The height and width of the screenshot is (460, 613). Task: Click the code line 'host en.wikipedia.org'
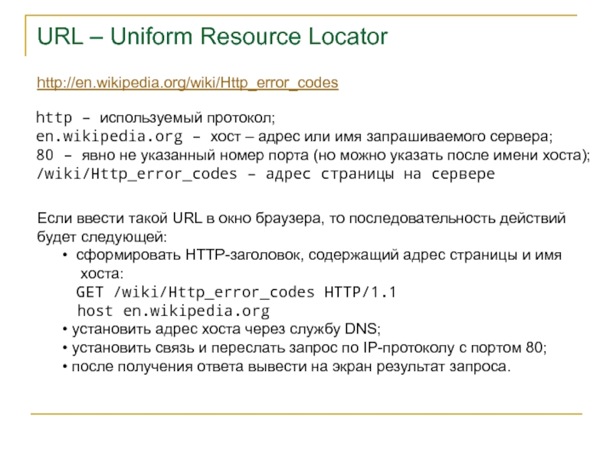tap(173, 311)
